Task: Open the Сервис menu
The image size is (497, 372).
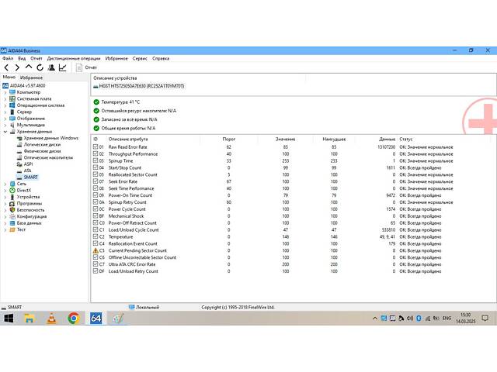Action: click(x=140, y=59)
